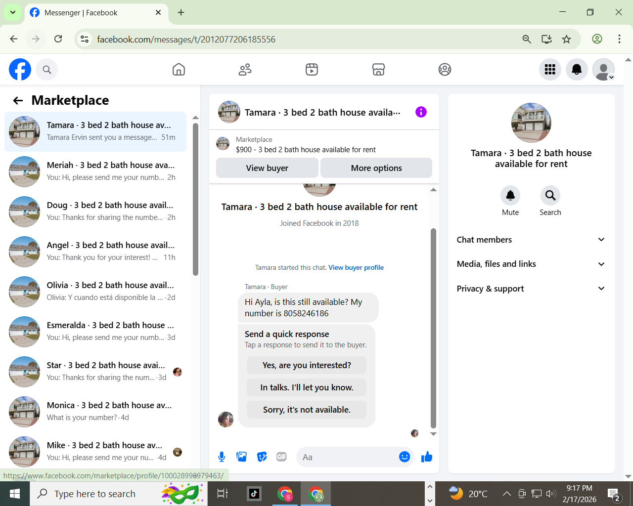Open Windows notification center icon
The image size is (633, 506).
(614, 494)
